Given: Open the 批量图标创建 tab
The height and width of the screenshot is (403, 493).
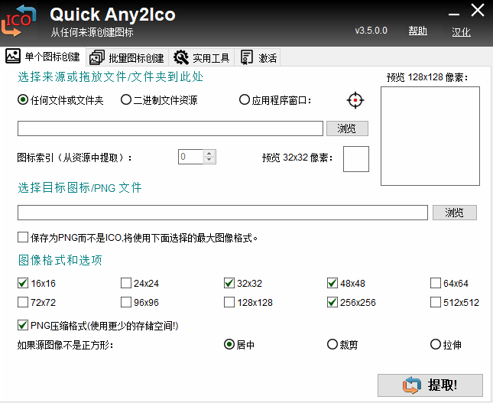Looking at the screenshot, I should coord(127,57).
